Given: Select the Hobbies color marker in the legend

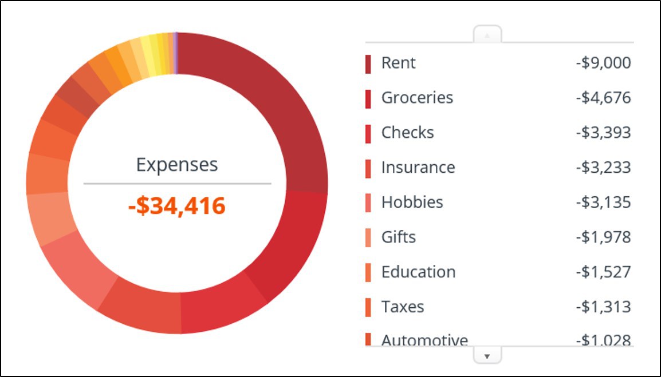Looking at the screenshot, I should (368, 203).
